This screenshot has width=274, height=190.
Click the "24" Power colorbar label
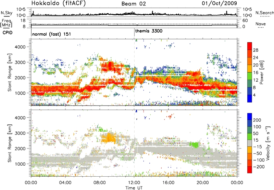(x=256, y=58)
